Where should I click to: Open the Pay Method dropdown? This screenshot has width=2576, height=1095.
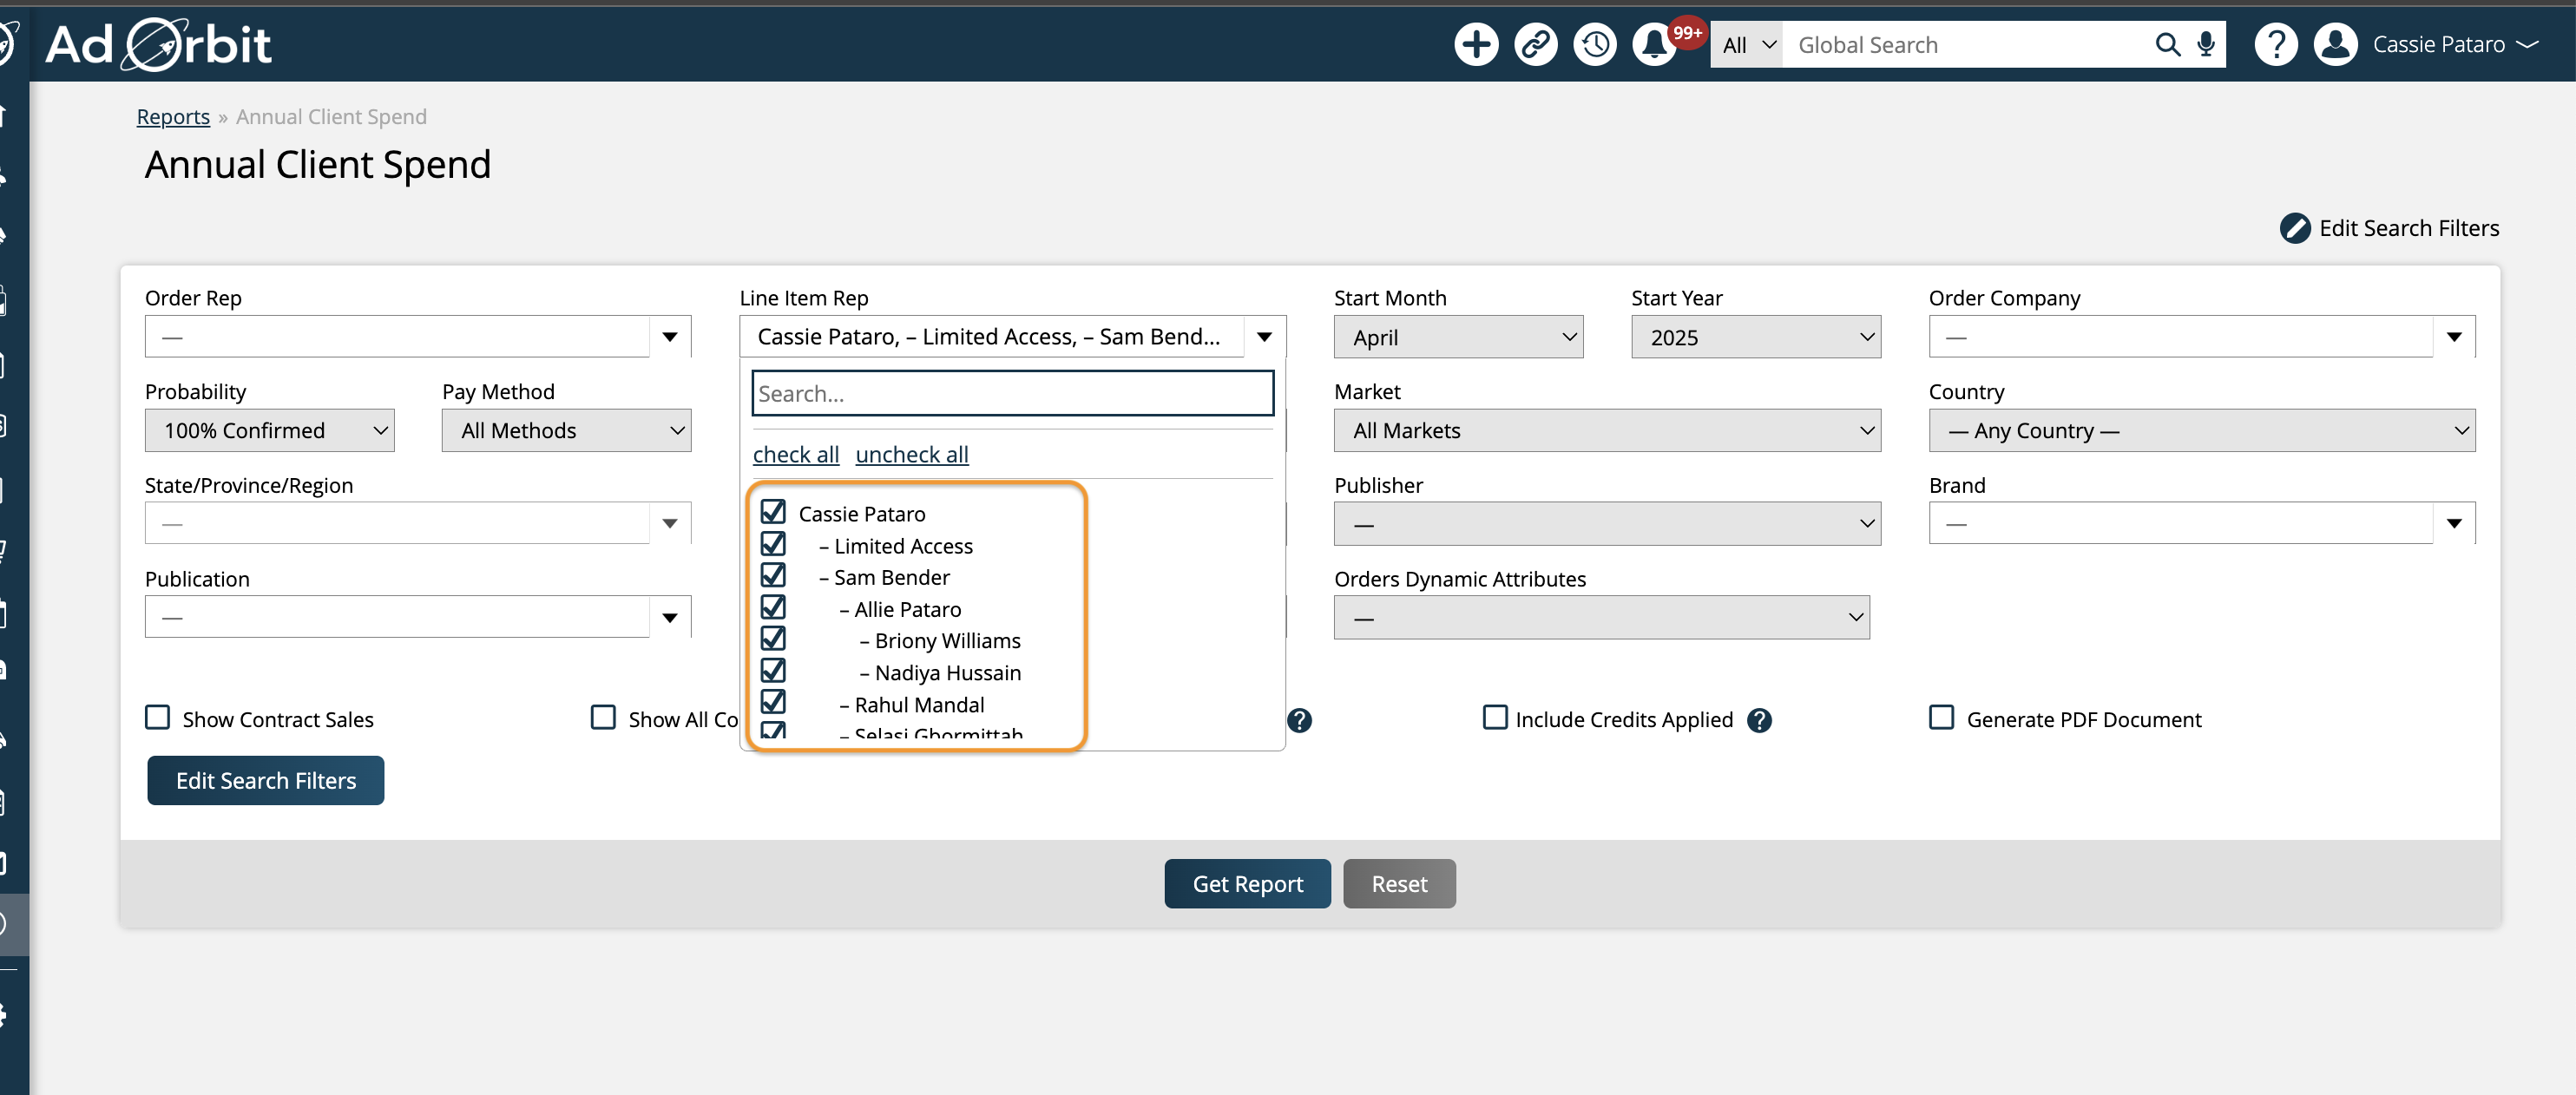click(566, 431)
